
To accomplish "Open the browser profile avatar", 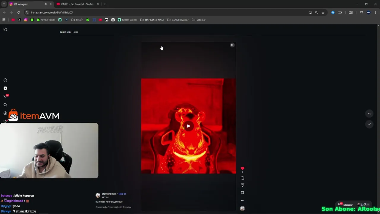I will click(368, 12).
